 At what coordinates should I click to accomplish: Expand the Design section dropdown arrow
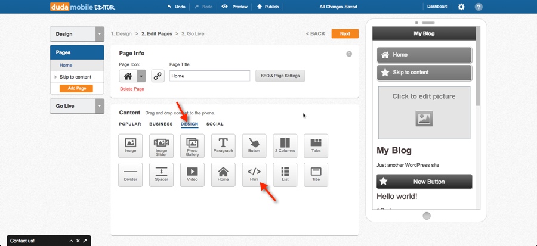(x=99, y=34)
